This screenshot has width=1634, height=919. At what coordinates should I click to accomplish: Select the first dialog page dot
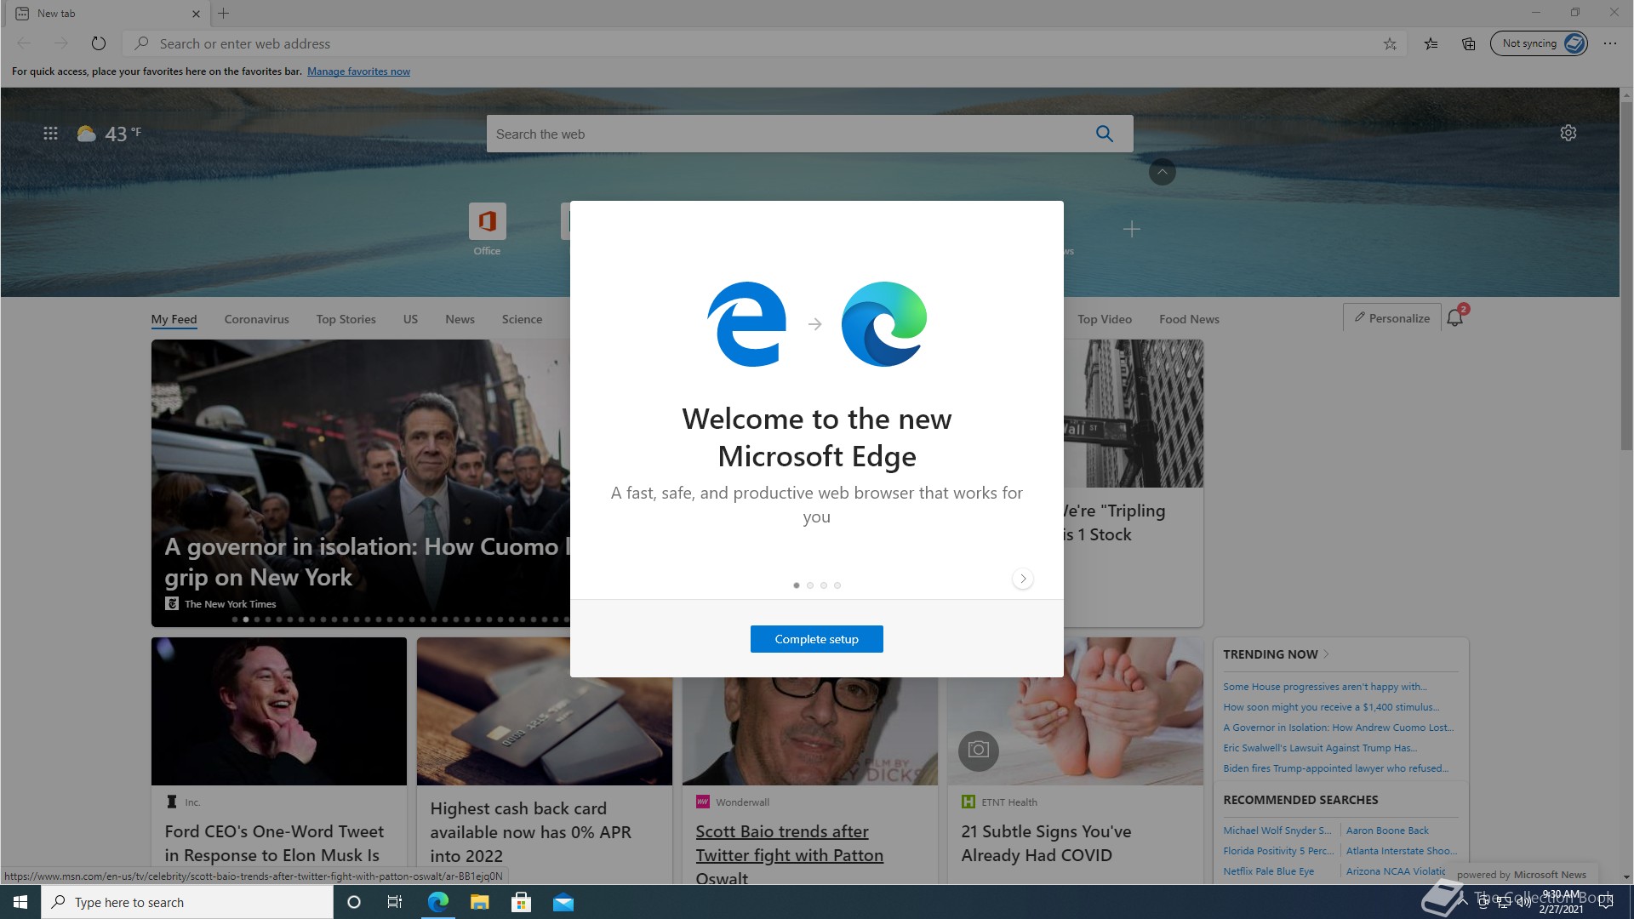point(797,585)
